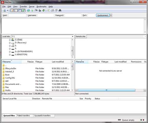Search remote files binoculars icon
Image resolution: width=148 pixels, height=123 pixels.
60,10
